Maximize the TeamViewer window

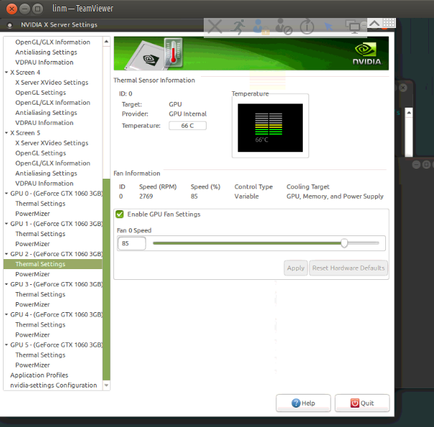coord(37,9)
